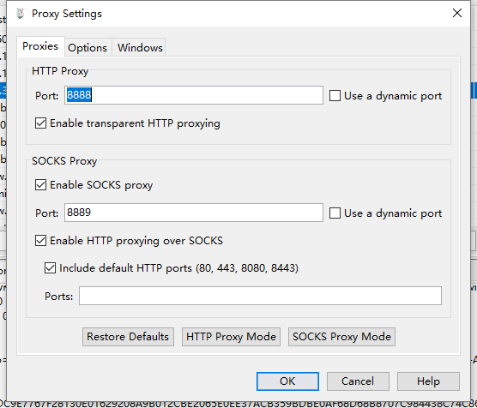The image size is (477, 408).
Task: Click the SOCKS Proxy port field
Action: (x=194, y=213)
